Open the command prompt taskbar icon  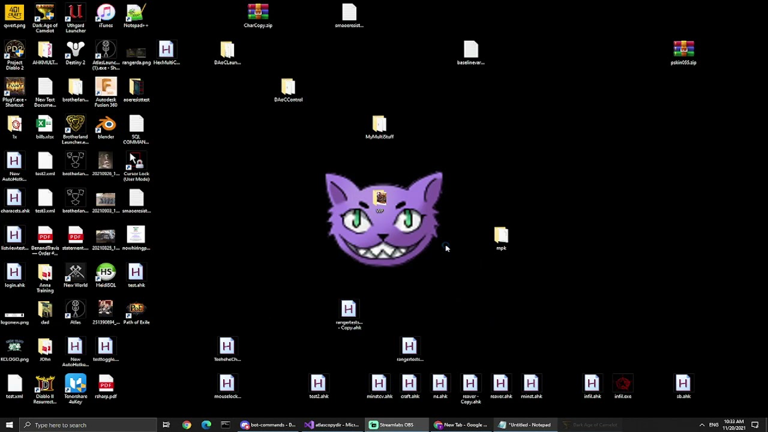pyautogui.click(x=226, y=425)
